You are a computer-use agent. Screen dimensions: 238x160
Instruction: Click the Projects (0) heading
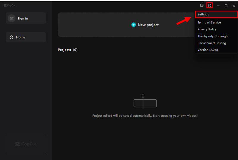point(68,50)
